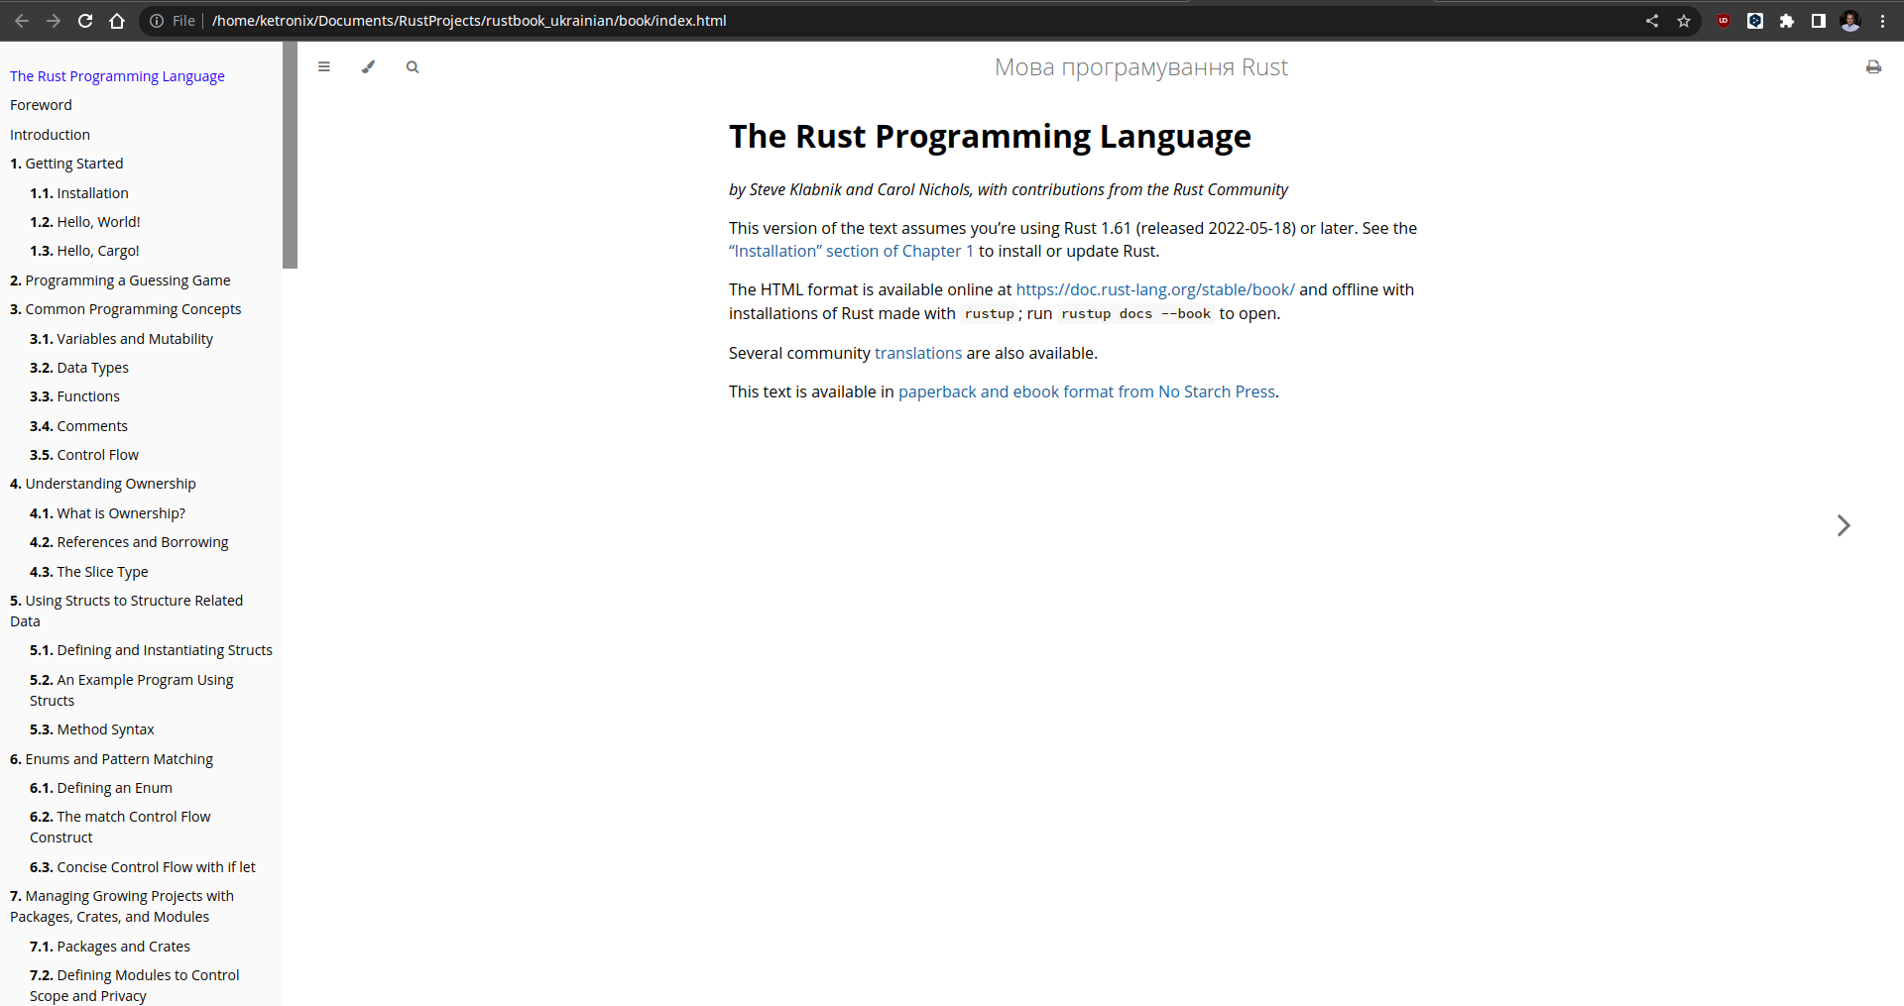Open 3.1. Variables and Mutability
The image size is (1904, 1006).
[121, 339]
